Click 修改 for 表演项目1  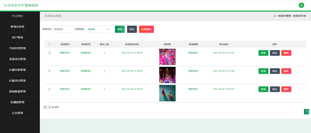[x=275, y=89]
